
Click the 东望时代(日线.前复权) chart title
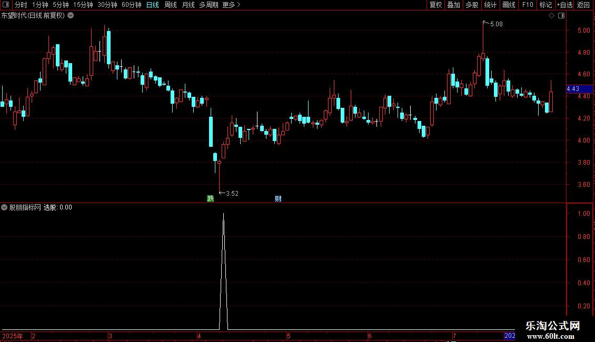33,16
